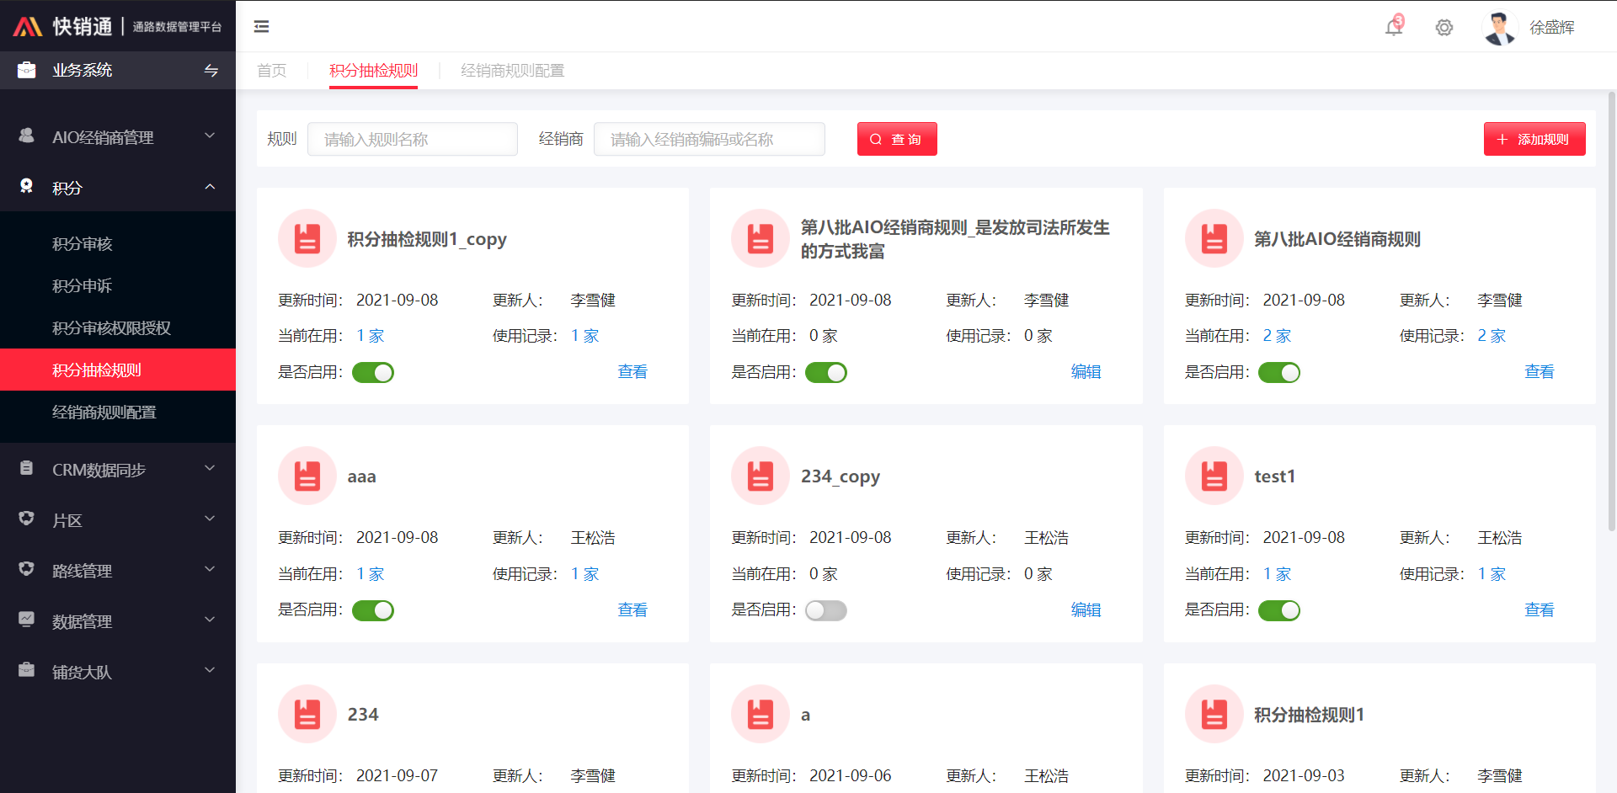Screen dimensions: 1617x793
Task: Expand the CRM数据同步 menu chevron
Action: [211, 468]
